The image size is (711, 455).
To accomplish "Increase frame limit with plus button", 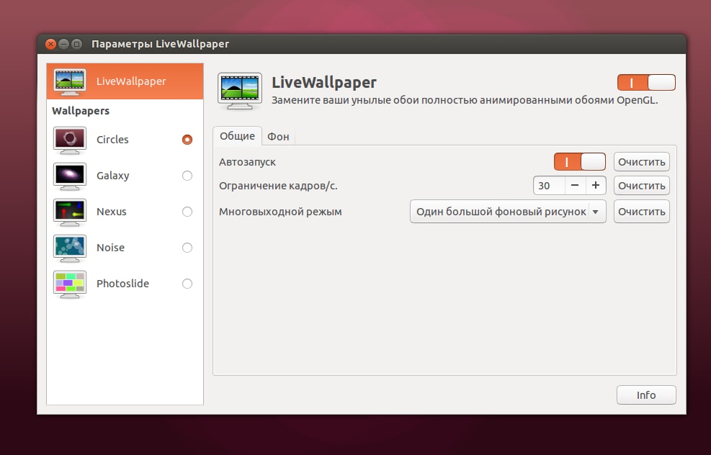I will 596,185.
